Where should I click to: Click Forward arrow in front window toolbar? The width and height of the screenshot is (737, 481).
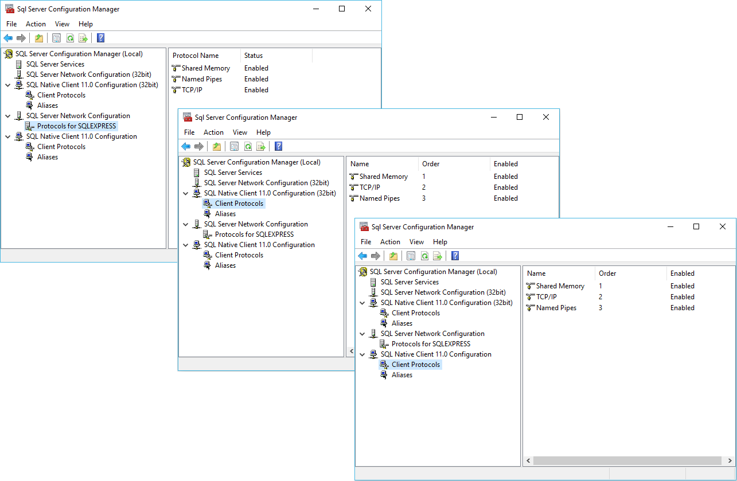point(376,256)
